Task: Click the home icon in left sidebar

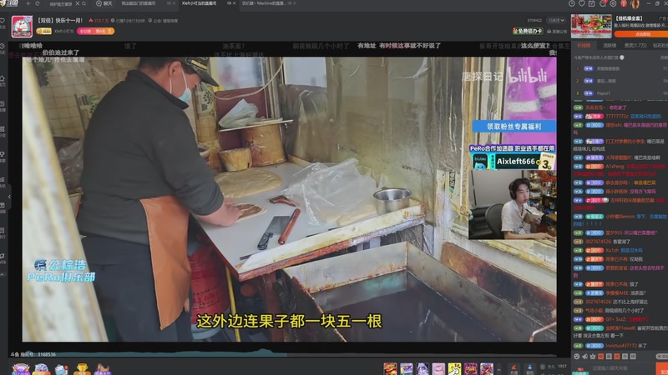Action: tap(3, 80)
